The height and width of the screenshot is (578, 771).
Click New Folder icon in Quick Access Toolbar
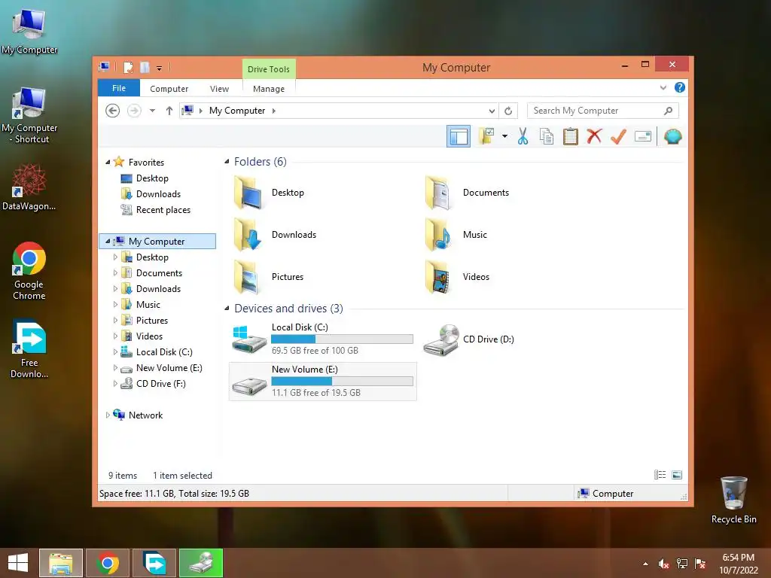(145, 67)
